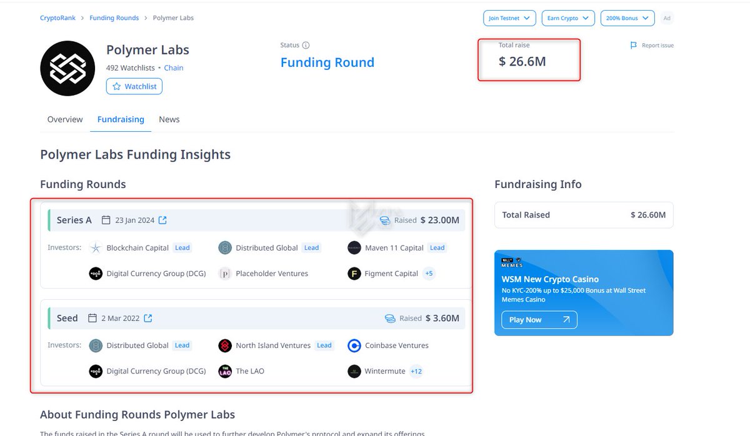The image size is (750, 436).
Task: Click the North Island Ventures logo
Action: point(225,345)
